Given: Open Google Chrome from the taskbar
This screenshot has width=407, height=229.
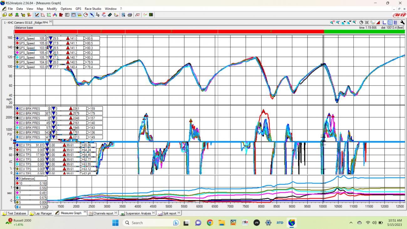Looking at the screenshot, I should coord(210,223).
